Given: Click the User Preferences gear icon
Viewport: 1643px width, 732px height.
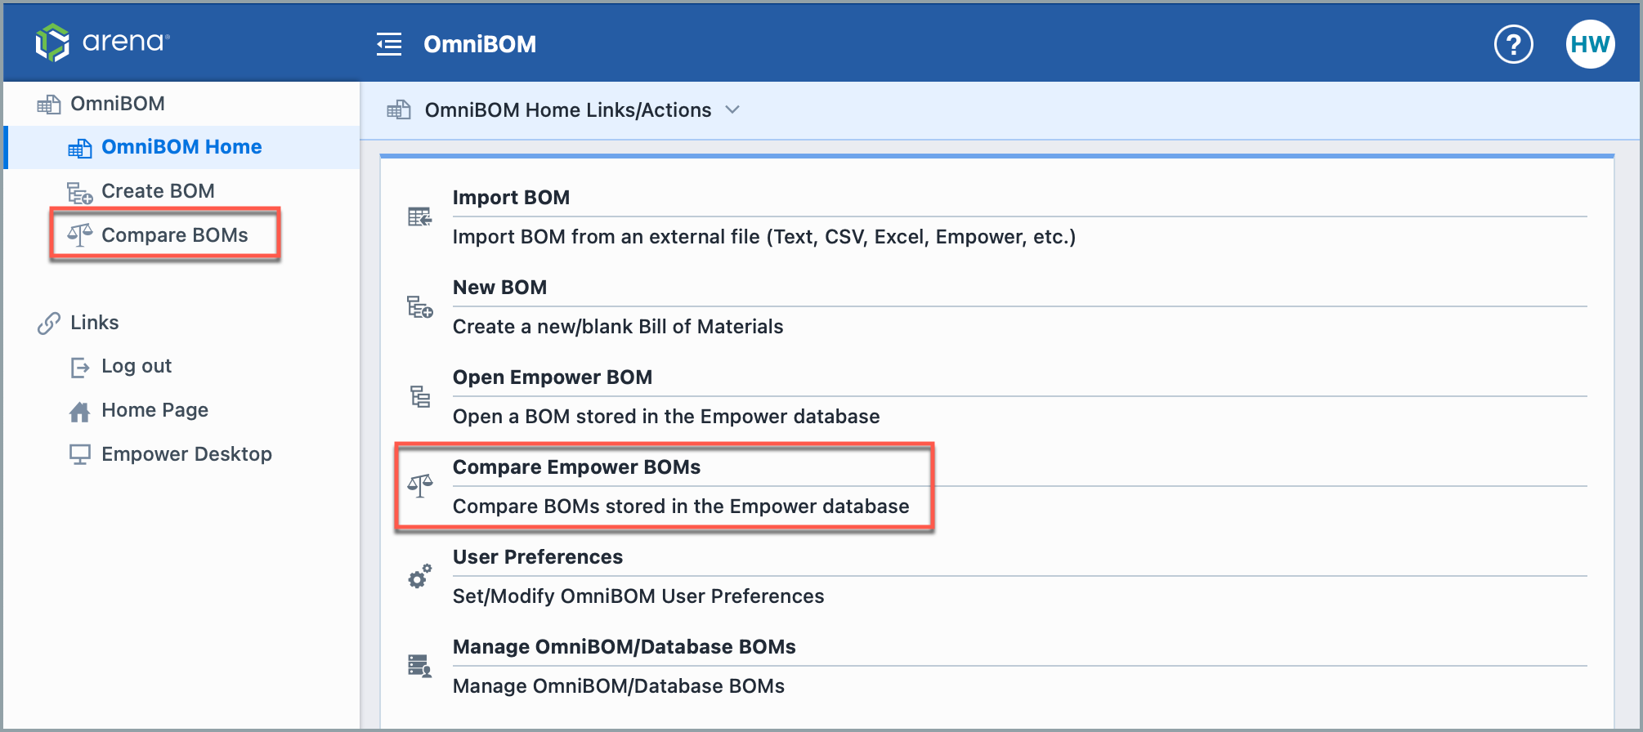Looking at the screenshot, I should 419,576.
